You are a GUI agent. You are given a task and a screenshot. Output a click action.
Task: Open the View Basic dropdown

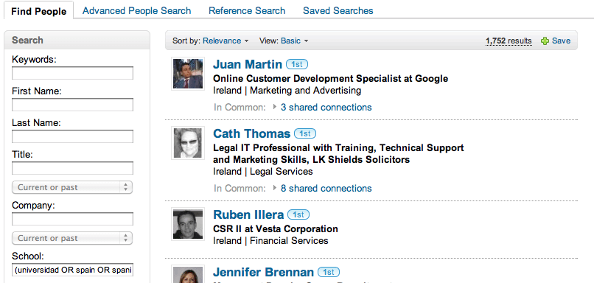point(295,41)
